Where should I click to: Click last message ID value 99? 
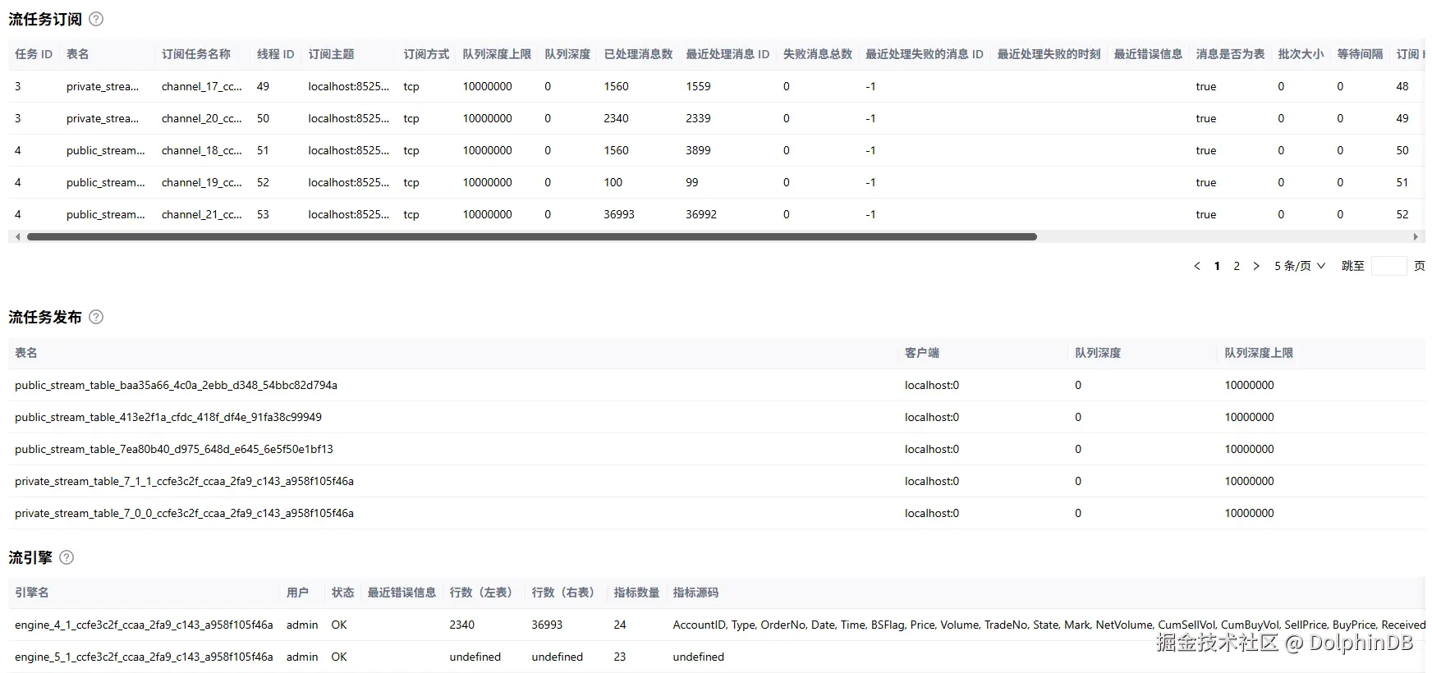(692, 182)
